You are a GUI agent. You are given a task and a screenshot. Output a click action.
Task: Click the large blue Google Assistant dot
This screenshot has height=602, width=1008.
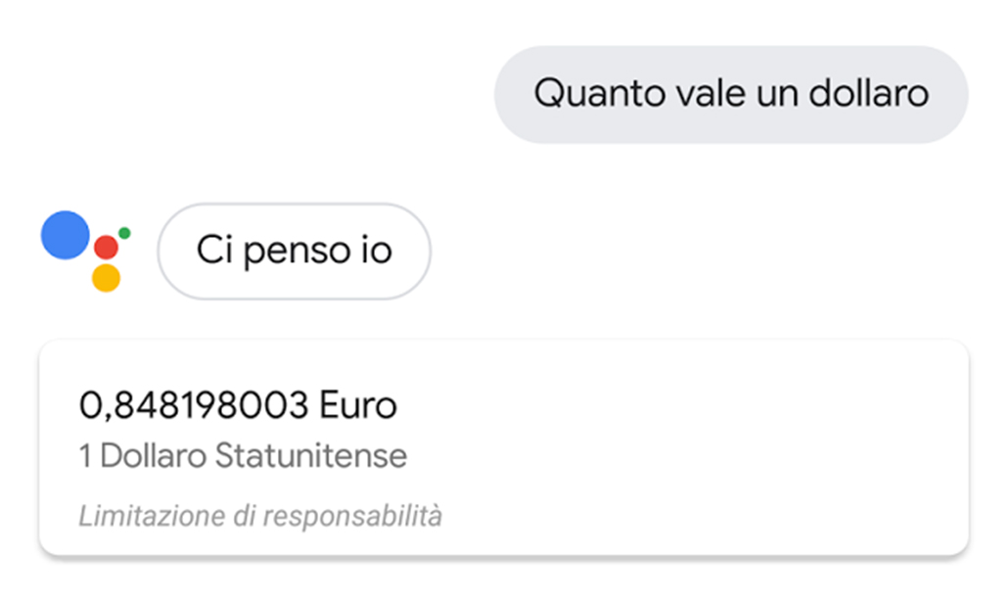click(66, 235)
